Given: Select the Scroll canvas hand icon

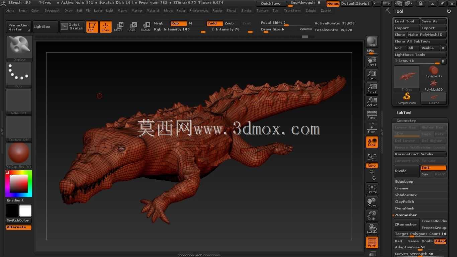Looking at the screenshot, I should 372,61.
